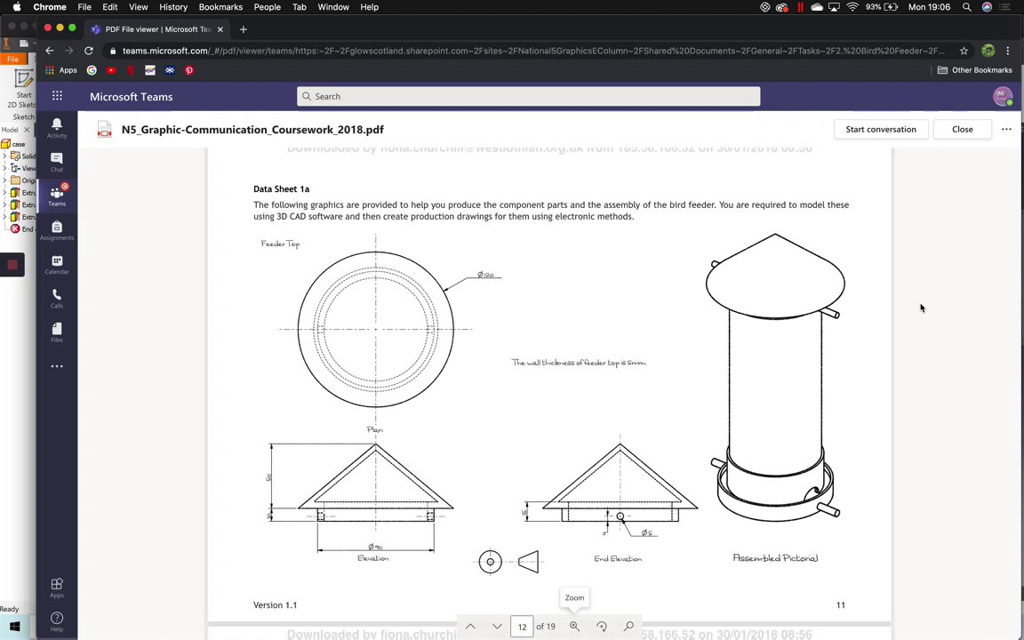Click the Data Sheet 1a heading
This screenshot has height=640, width=1024.
click(x=282, y=188)
